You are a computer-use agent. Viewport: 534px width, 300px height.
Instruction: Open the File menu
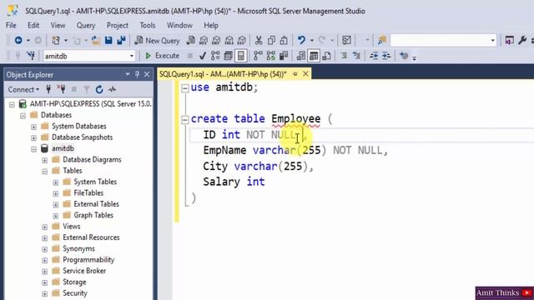11,26
